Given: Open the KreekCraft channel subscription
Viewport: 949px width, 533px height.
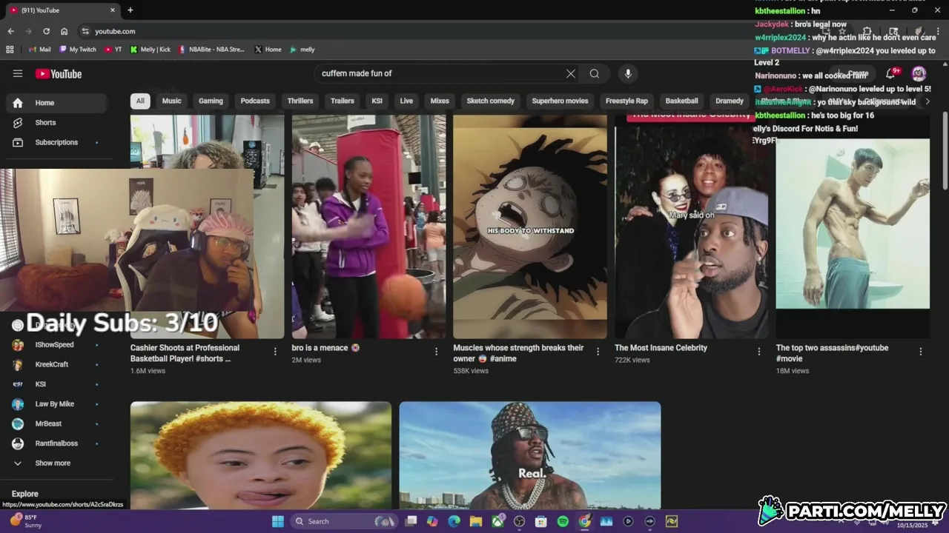Looking at the screenshot, I should 56,364.
